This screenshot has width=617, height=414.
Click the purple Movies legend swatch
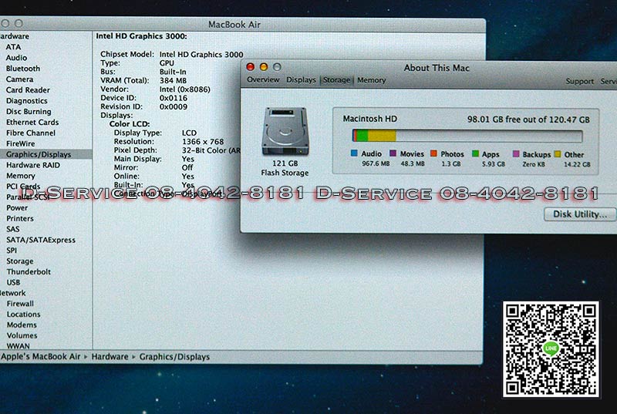coord(393,153)
